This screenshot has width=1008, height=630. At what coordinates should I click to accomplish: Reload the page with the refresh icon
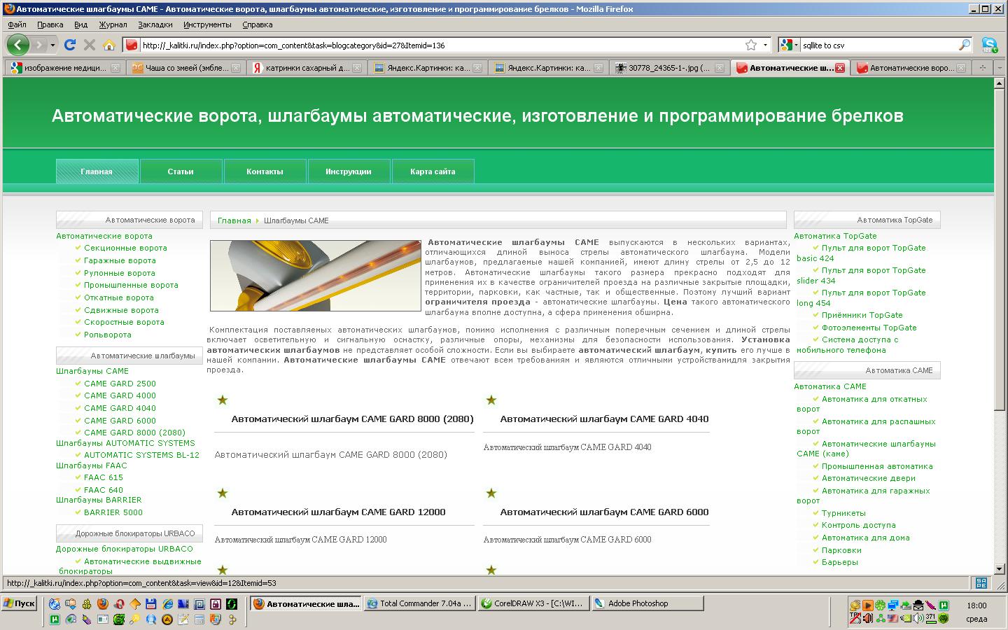[69, 45]
